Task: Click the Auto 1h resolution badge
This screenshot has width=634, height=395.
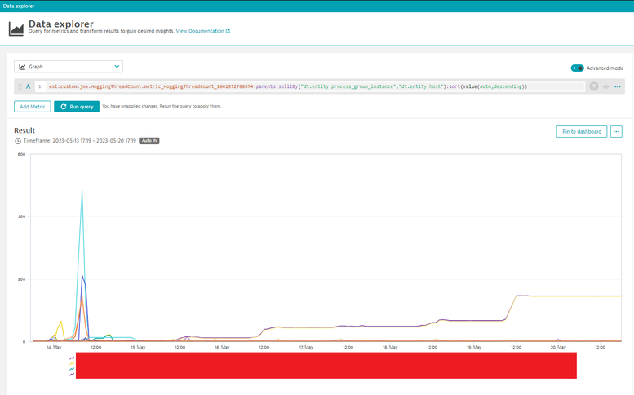Action: [149, 141]
